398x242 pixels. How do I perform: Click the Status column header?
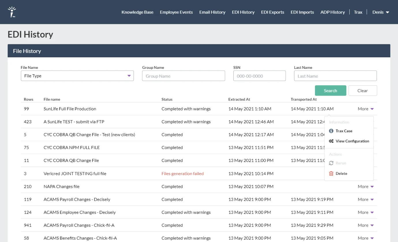pos(167,99)
